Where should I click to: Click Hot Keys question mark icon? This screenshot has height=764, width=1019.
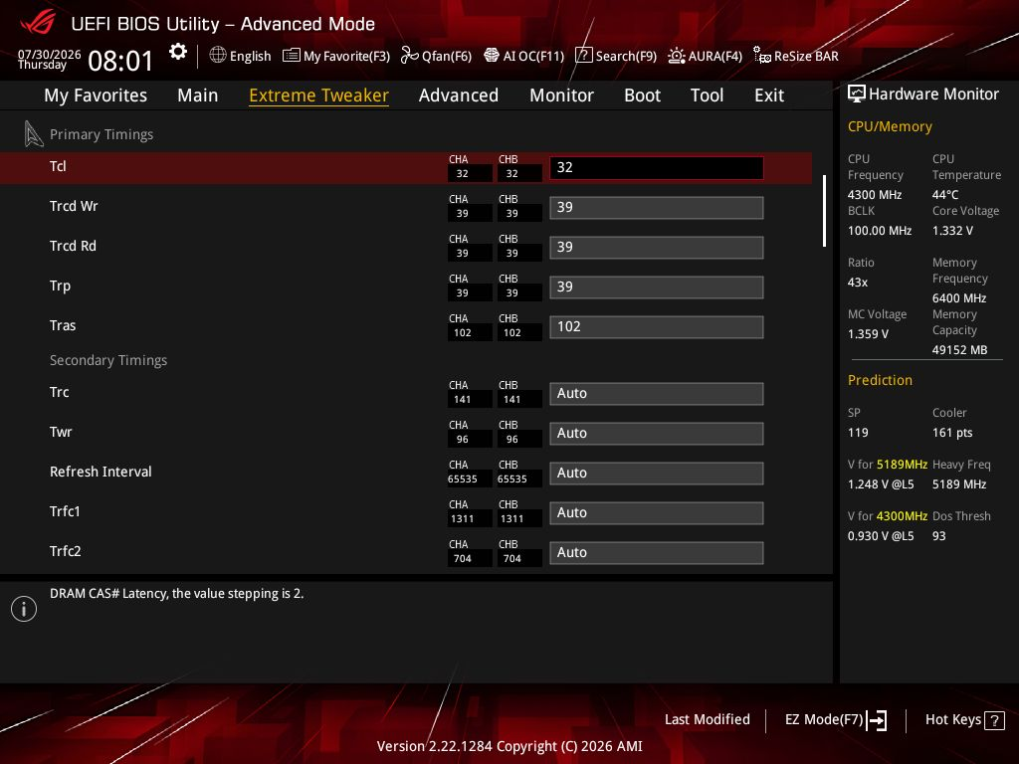(994, 720)
